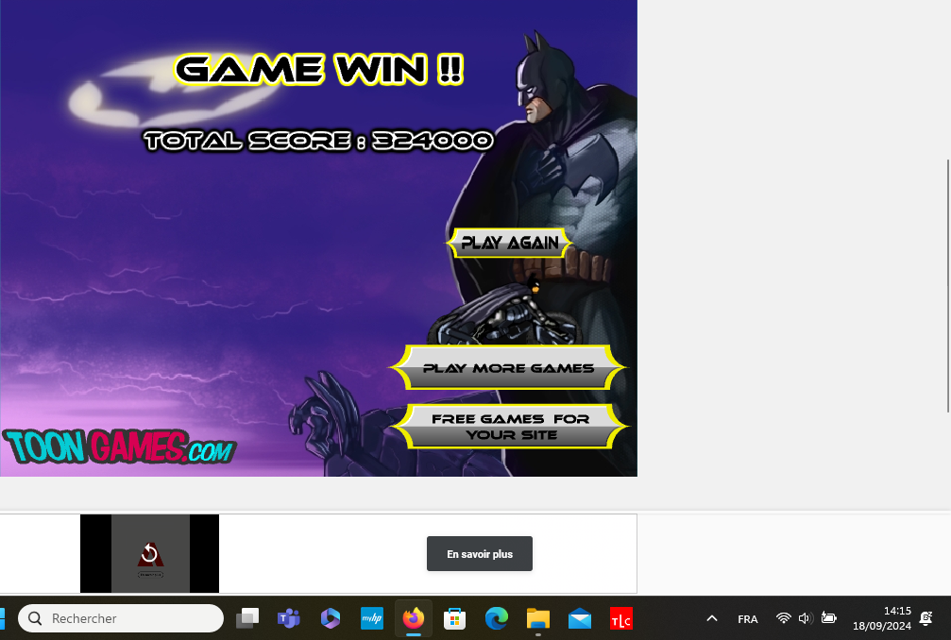Open the Play More Games link

[508, 368]
